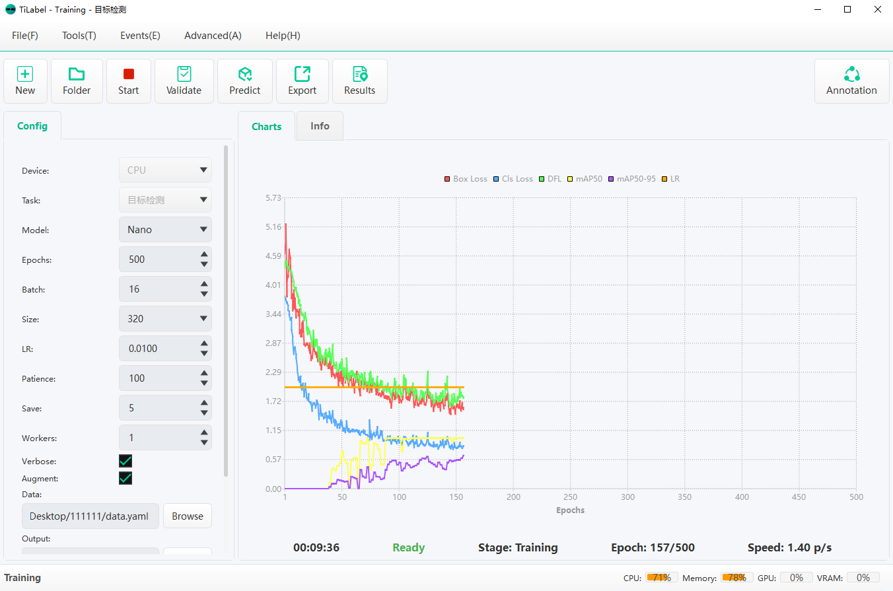Create a new training project
The height and width of the screenshot is (591, 893).
point(25,81)
